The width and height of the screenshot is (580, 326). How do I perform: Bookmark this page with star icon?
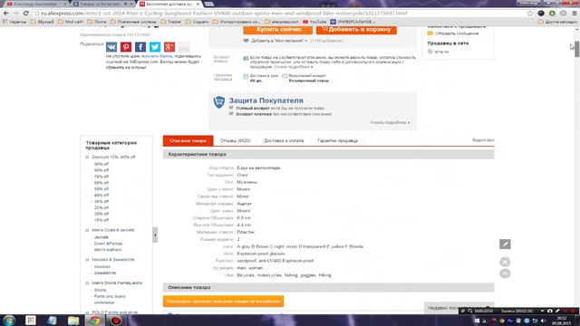click(530, 14)
